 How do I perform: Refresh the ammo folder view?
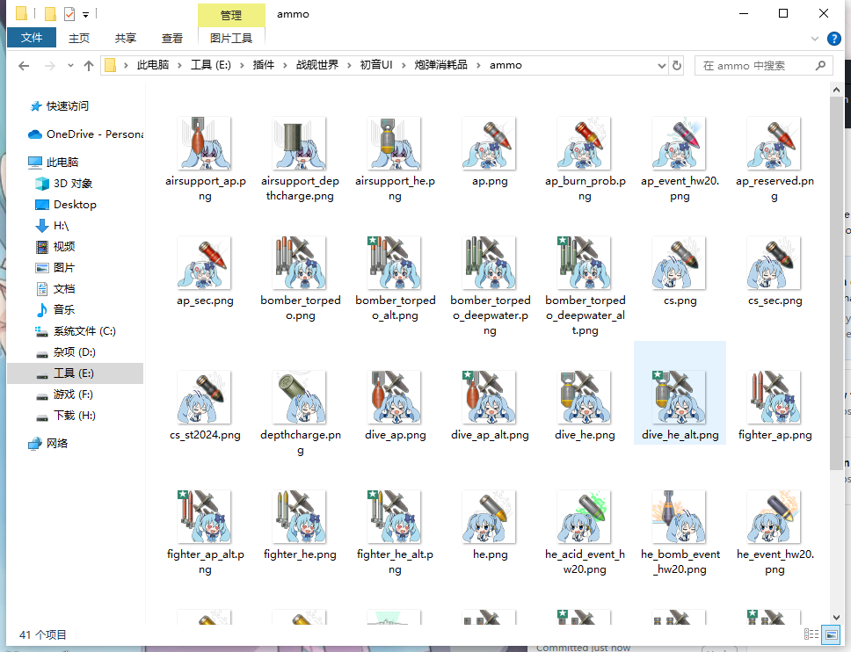677,66
